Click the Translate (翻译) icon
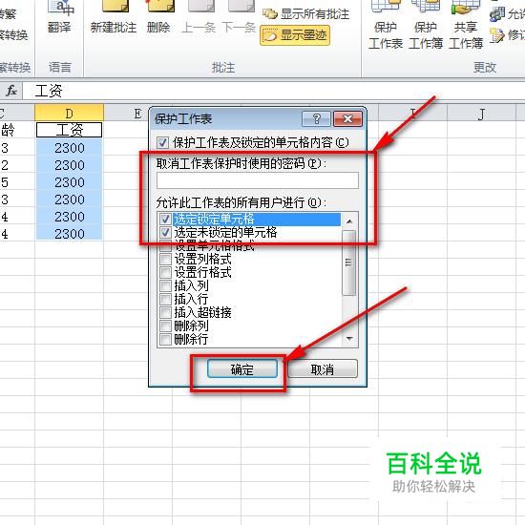Screen dimensions: 525x525 (x=59, y=17)
